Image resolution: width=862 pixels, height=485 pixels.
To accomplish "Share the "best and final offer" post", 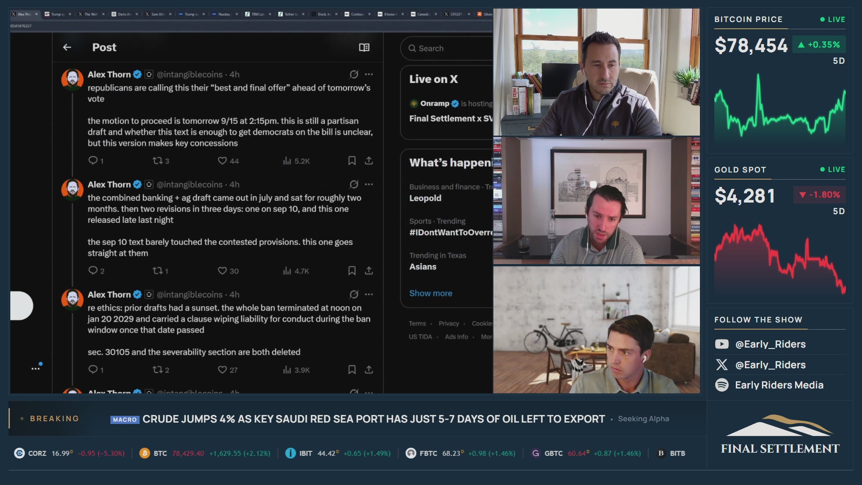I will [369, 160].
